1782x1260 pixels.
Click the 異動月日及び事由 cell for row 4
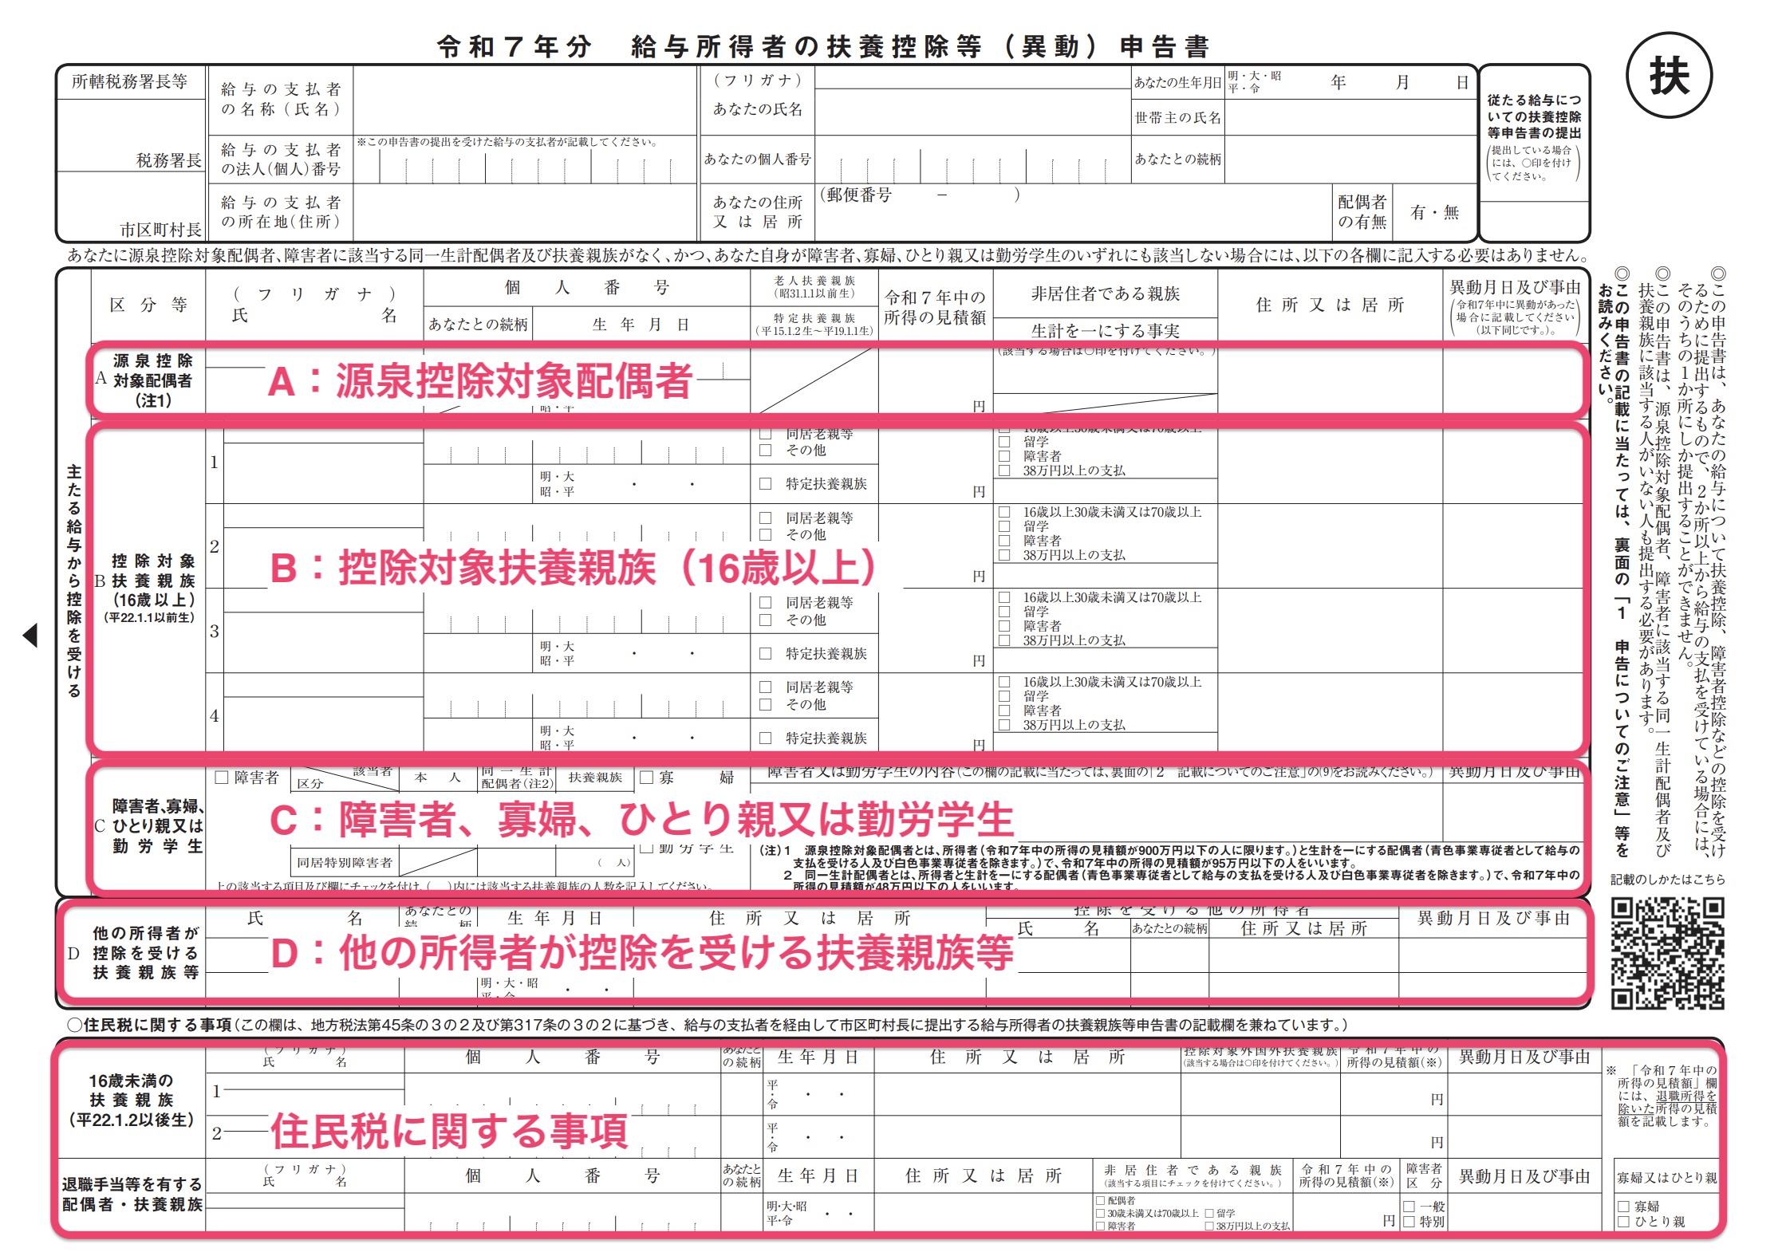pyautogui.click(x=1512, y=711)
